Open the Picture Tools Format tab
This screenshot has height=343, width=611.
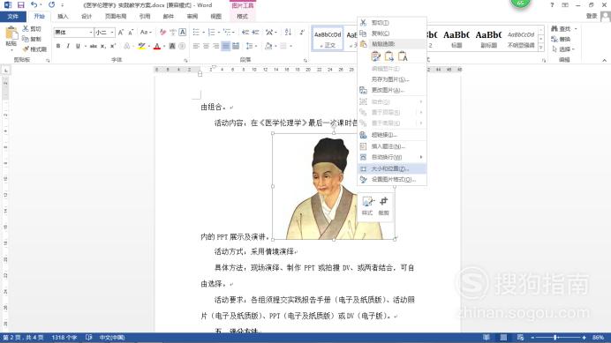point(243,17)
